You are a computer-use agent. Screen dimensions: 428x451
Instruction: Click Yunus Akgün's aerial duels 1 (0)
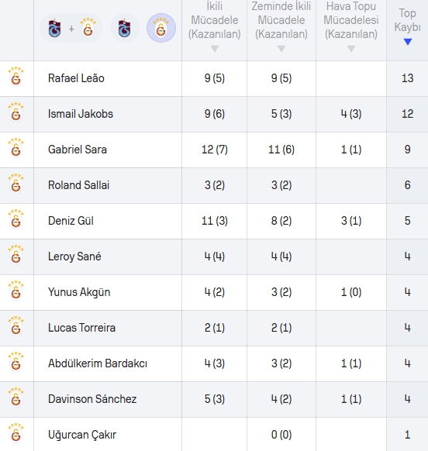click(351, 292)
